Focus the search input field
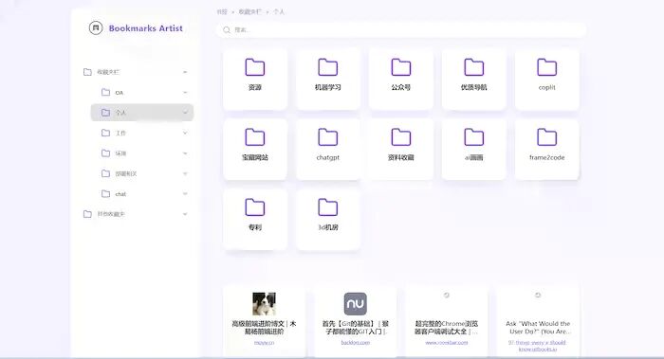 (401, 30)
